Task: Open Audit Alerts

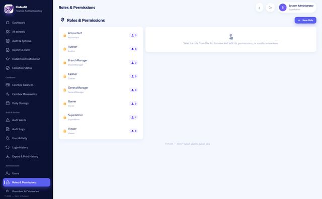Action: [x=27, y=120]
